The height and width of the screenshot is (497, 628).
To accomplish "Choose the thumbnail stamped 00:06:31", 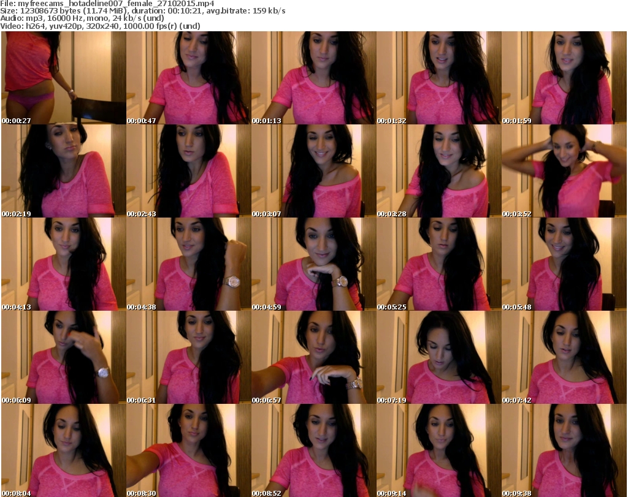I will click(189, 357).
